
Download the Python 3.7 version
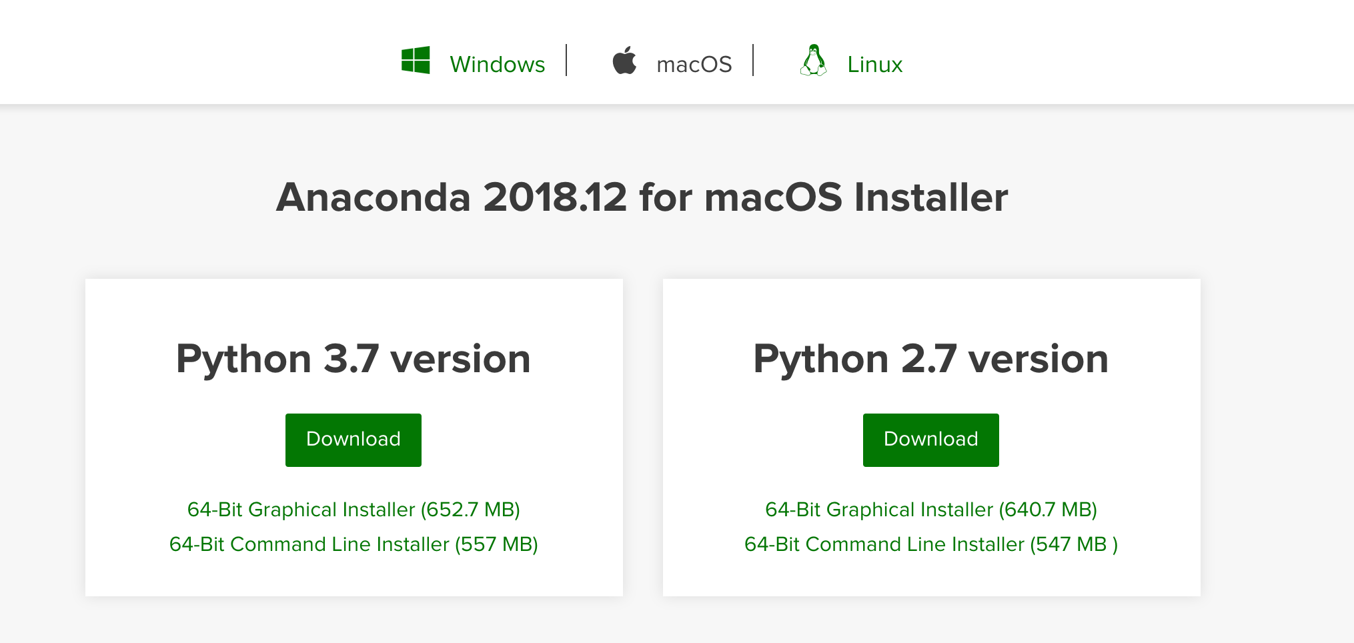[354, 440]
